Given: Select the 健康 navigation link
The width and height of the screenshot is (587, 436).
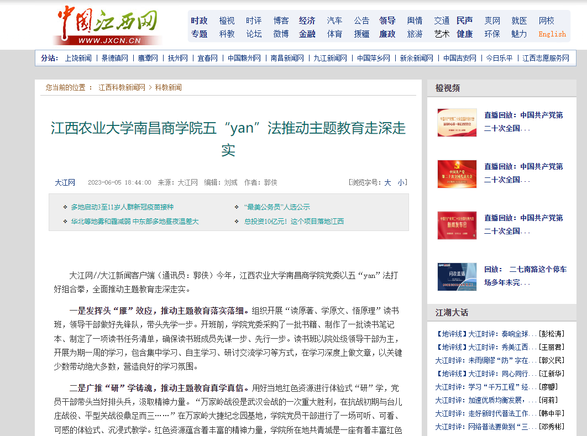Looking at the screenshot, I should tap(464, 34).
